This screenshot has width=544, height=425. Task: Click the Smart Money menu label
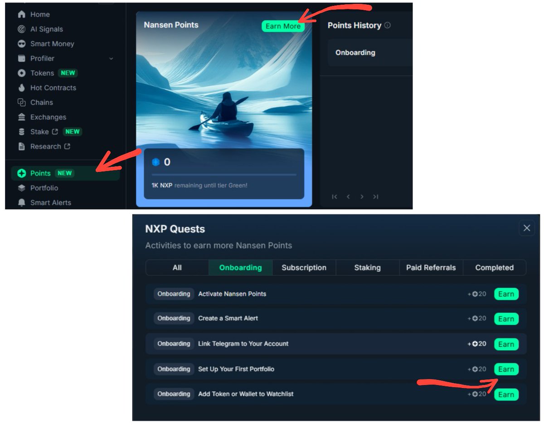click(52, 44)
